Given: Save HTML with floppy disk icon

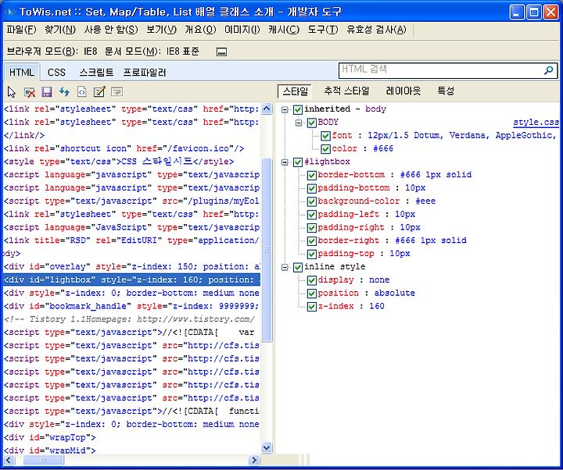Looking at the screenshot, I should pyautogui.click(x=47, y=92).
